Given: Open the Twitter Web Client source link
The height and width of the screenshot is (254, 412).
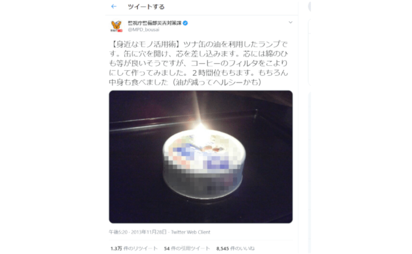Looking at the screenshot, I should click(190, 232).
